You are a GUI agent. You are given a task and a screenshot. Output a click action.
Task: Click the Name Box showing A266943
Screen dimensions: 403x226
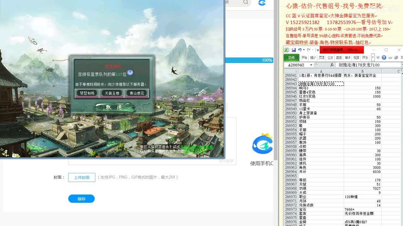[296, 65]
